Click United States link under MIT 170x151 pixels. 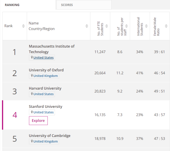tap(43, 58)
